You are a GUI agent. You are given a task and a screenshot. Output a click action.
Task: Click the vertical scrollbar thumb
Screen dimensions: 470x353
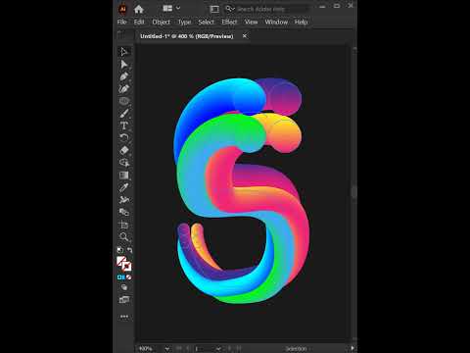click(x=354, y=192)
